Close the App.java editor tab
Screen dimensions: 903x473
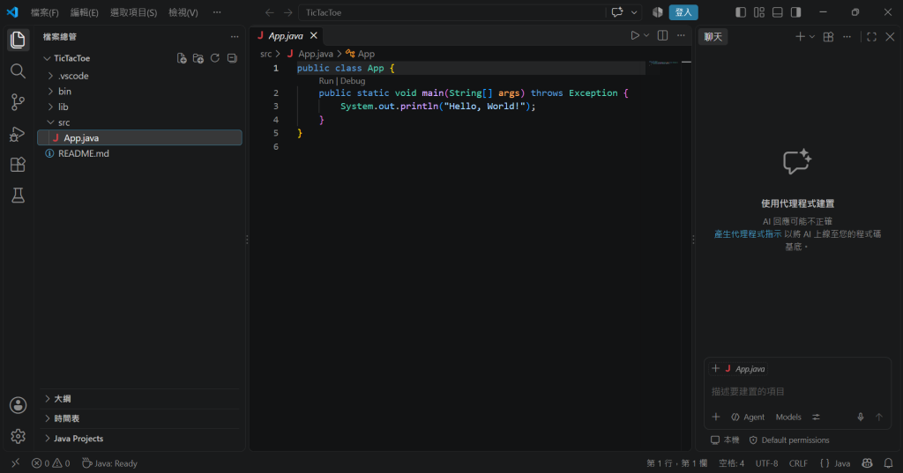[x=313, y=36]
